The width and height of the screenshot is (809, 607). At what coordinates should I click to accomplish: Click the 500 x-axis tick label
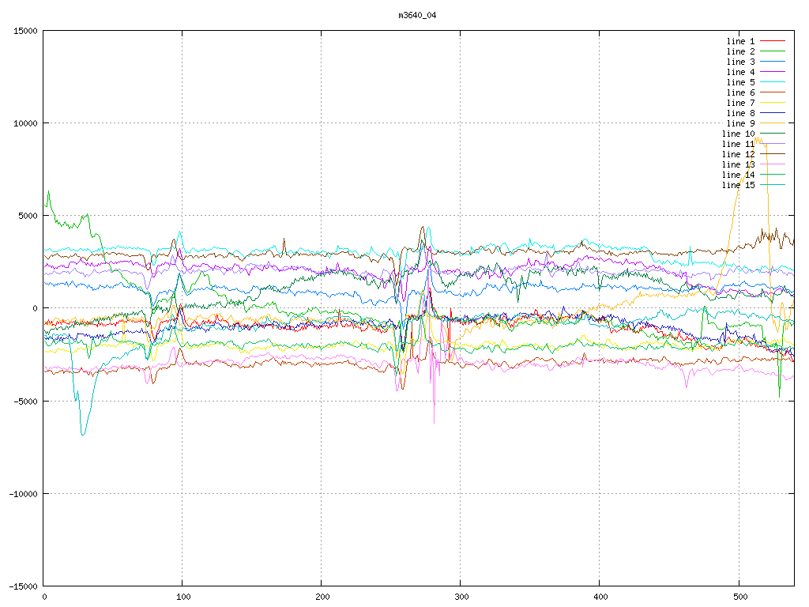(x=739, y=598)
